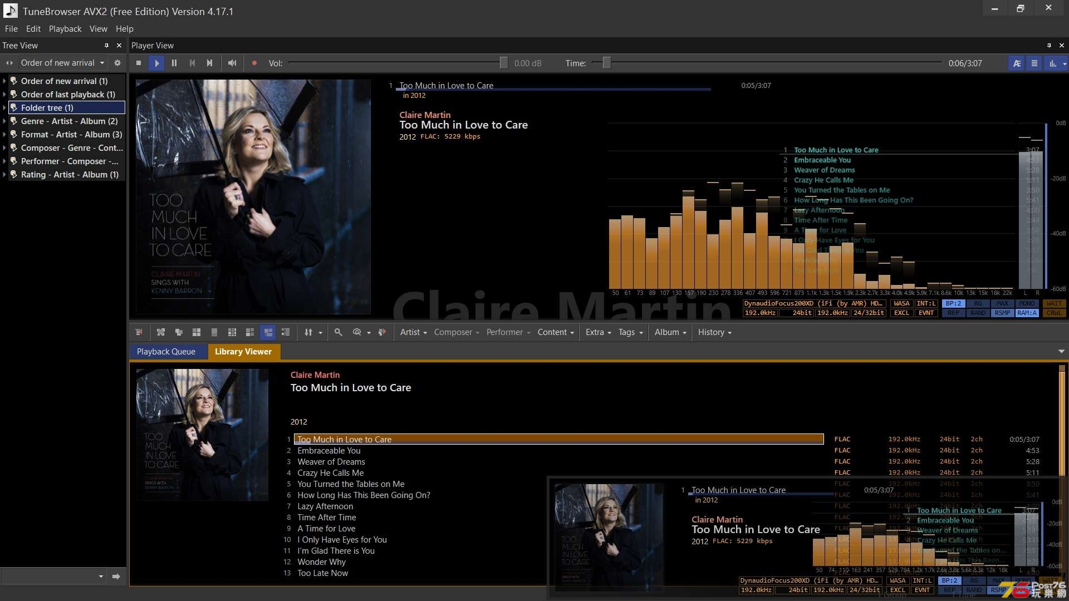Click the time seek slider handle
The image size is (1069, 601).
click(x=606, y=63)
